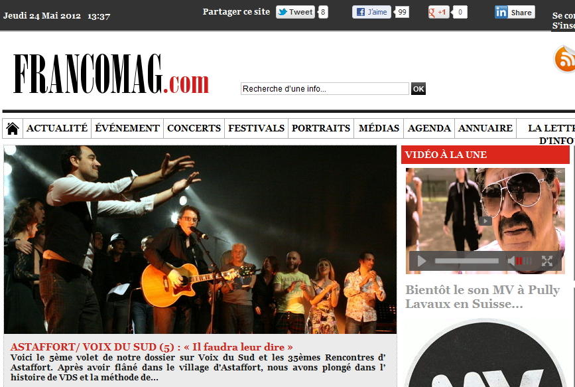Focus the 'Recherche d'une info' search field
Screen dimensions: 575x387
[324, 89]
